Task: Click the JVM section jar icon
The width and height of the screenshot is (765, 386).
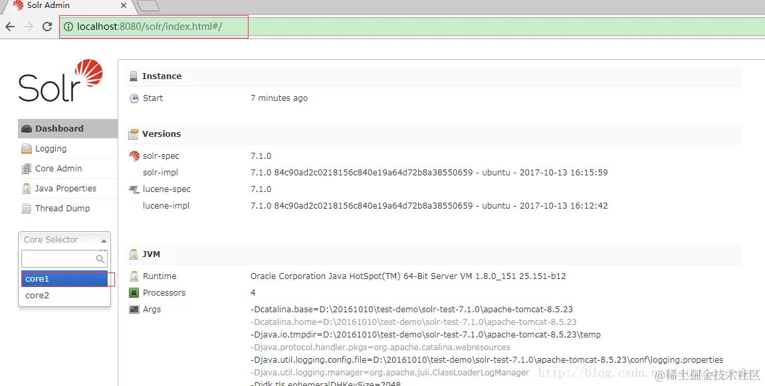Action: 134,254
